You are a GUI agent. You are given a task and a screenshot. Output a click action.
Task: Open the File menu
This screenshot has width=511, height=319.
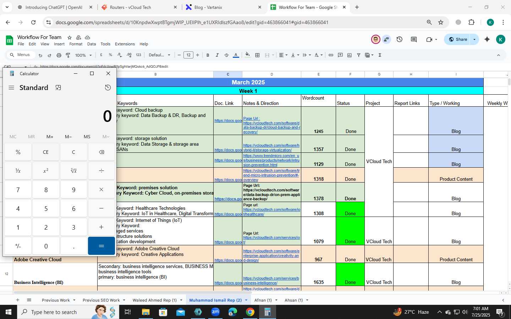(x=21, y=44)
